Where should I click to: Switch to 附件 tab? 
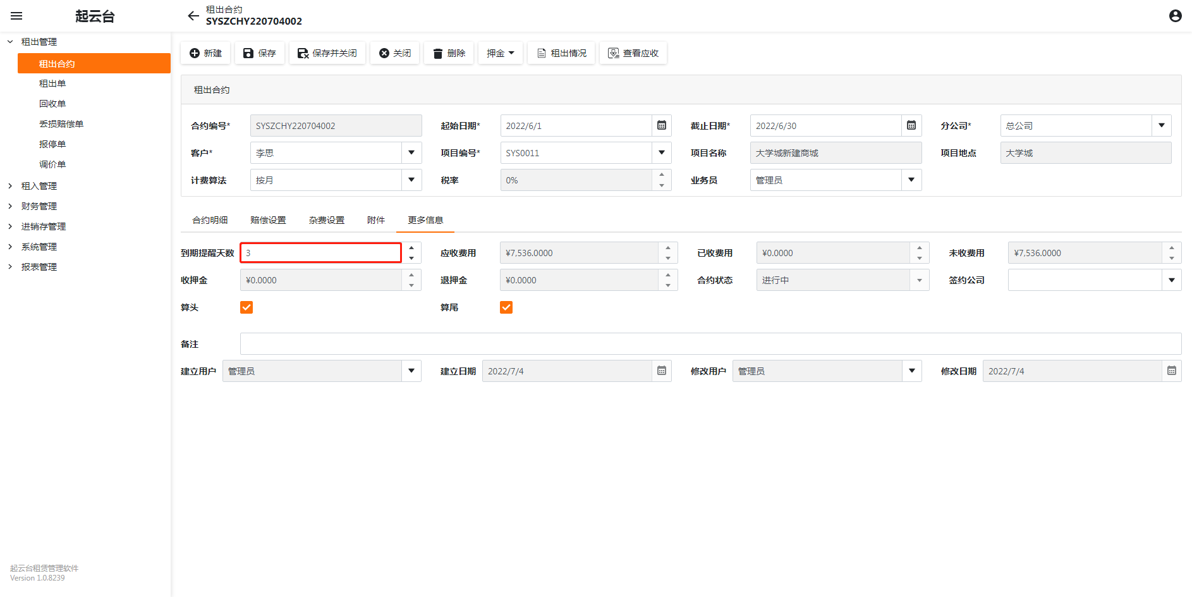click(376, 220)
